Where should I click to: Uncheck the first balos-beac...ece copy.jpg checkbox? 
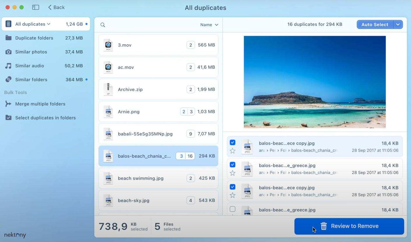click(x=232, y=143)
